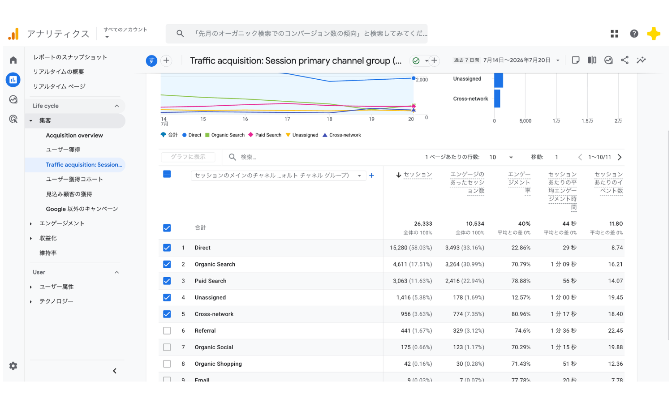Open the customize report note icon
Screen dimensions: 672x403
click(576, 60)
